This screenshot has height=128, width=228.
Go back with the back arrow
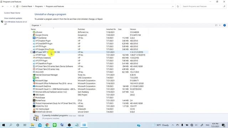[x=3, y=6]
